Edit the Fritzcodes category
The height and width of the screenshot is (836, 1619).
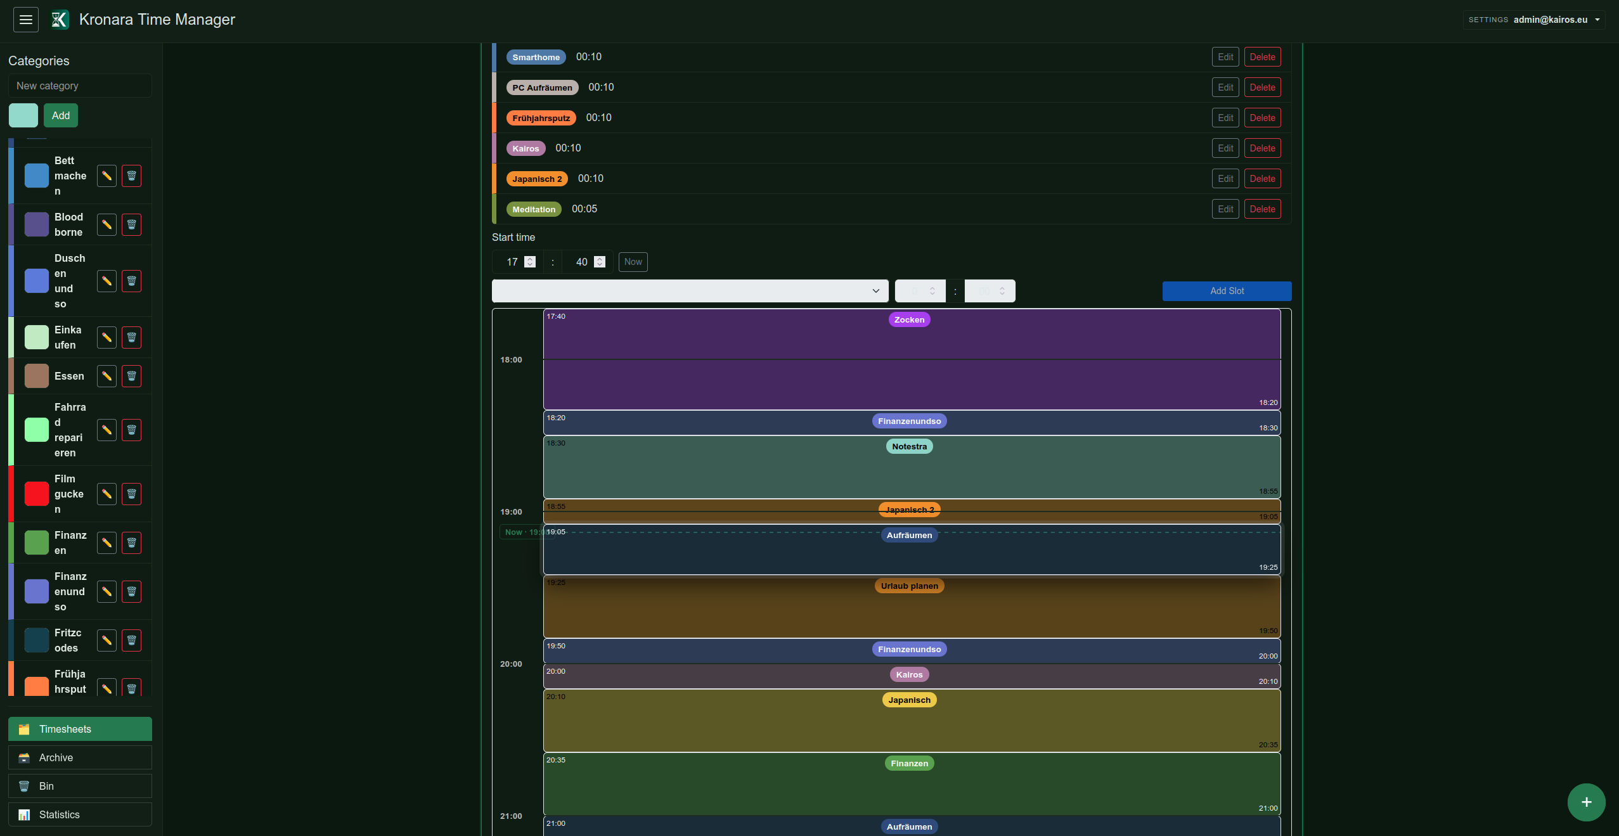pyautogui.click(x=106, y=640)
